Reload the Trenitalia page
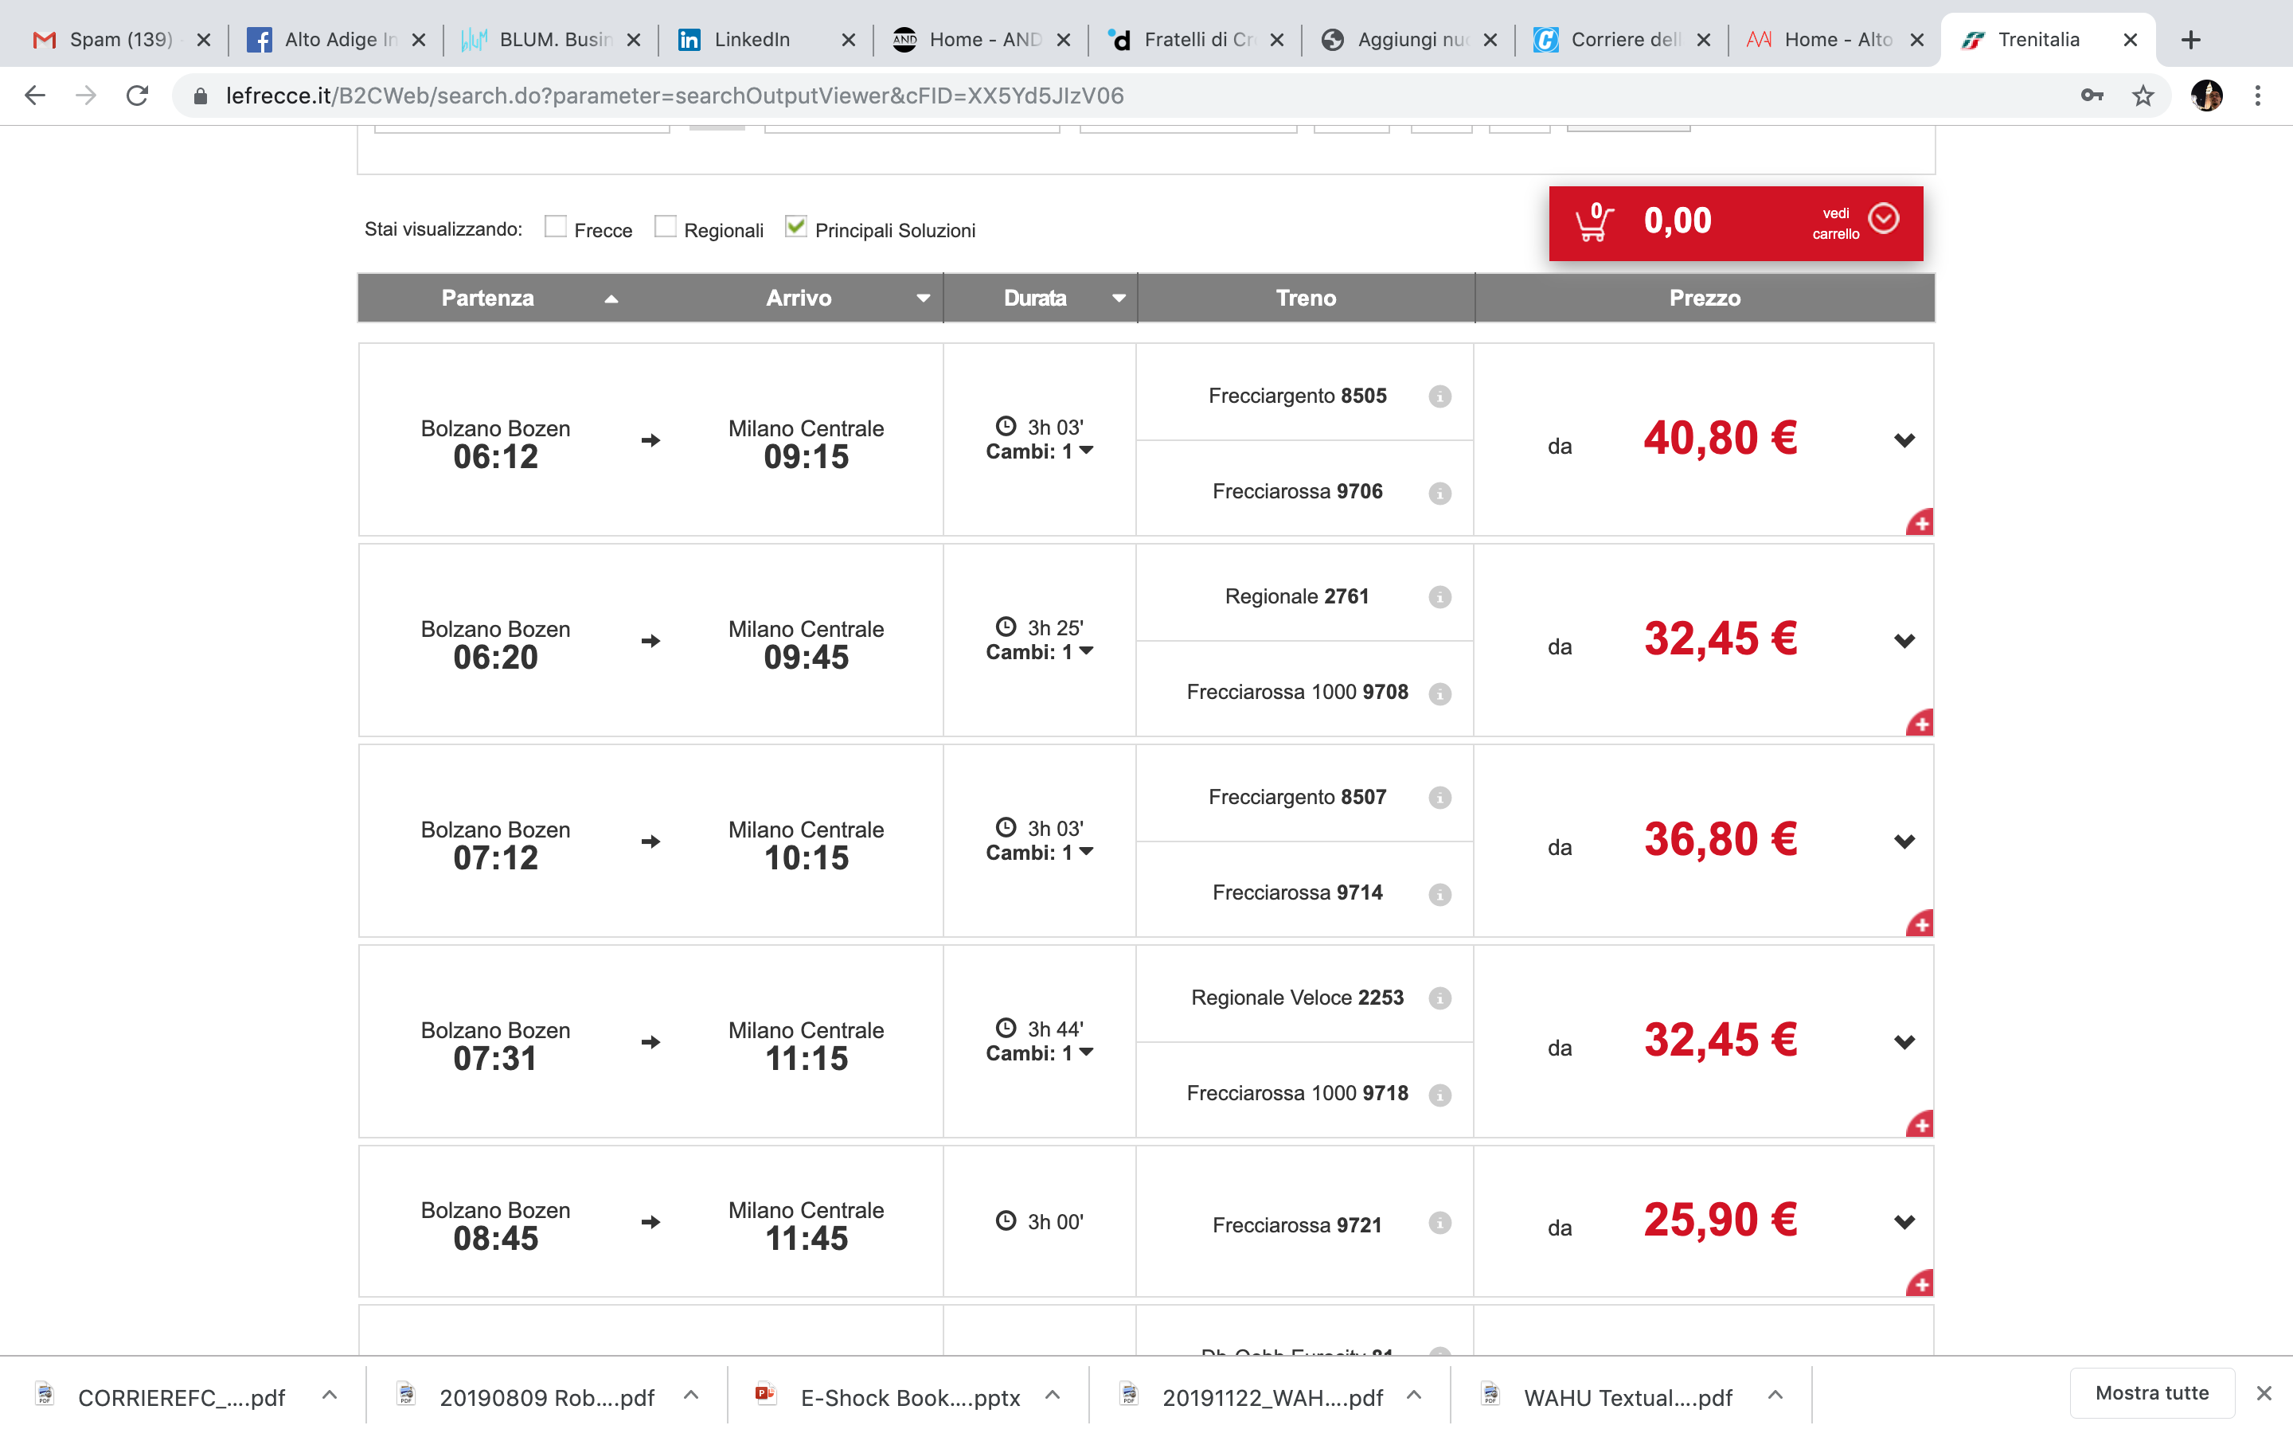Screen dimensions: 2293x1433 [x=138, y=96]
